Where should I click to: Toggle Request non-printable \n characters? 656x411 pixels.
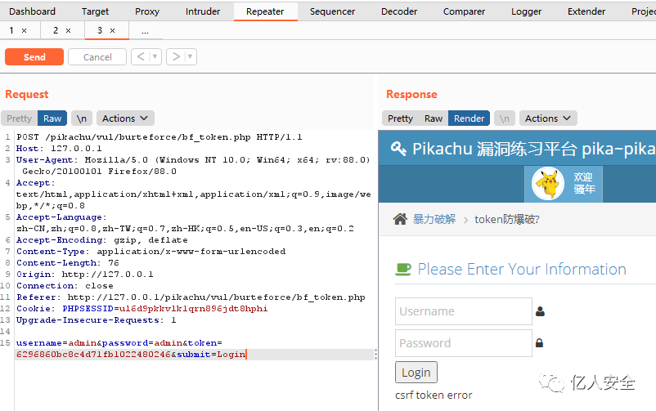(82, 118)
